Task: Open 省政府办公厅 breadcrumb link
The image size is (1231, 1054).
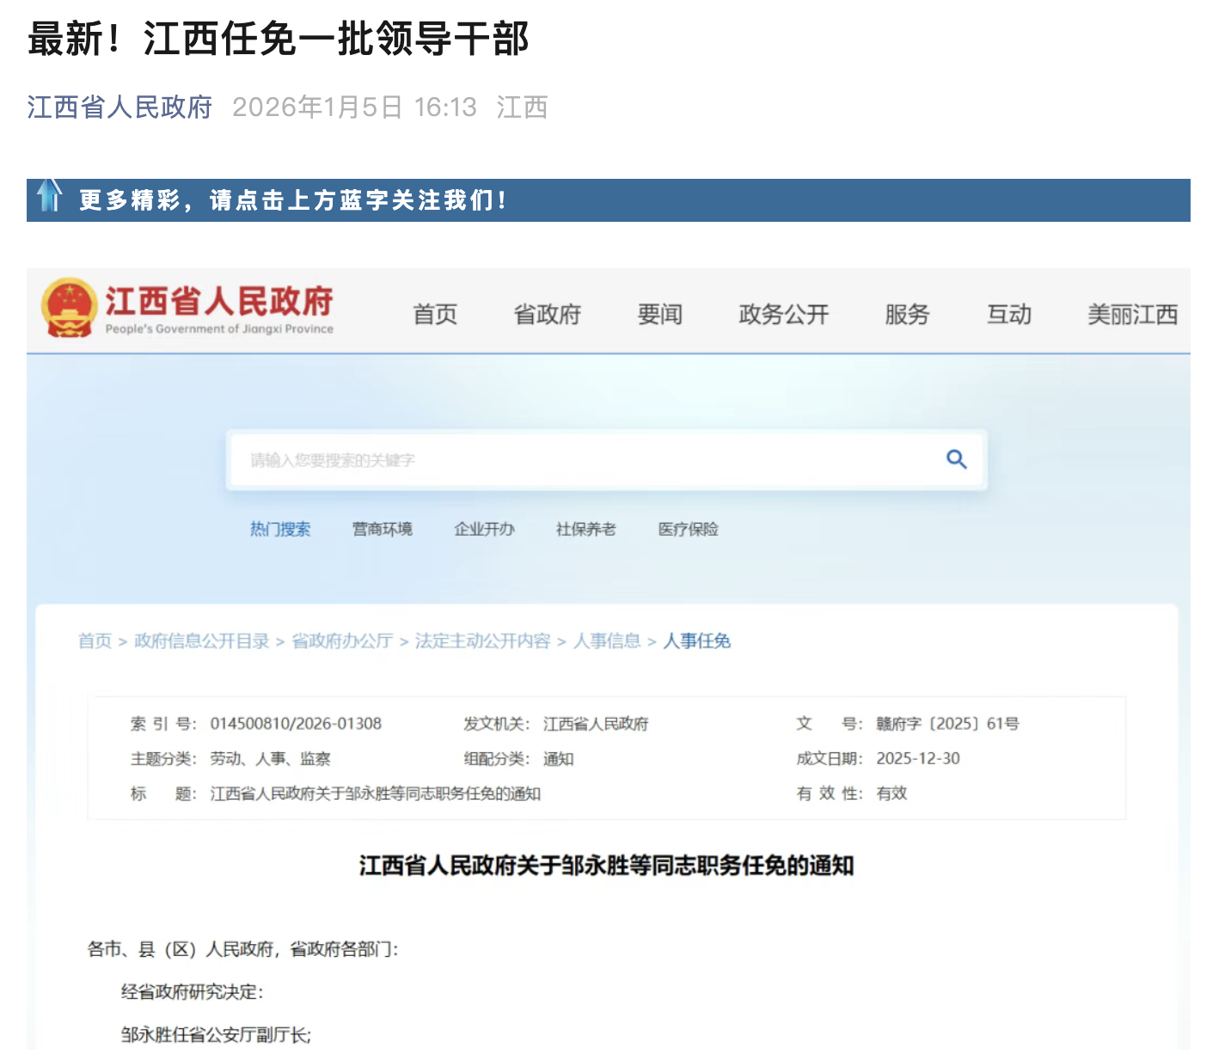Action: [x=342, y=641]
